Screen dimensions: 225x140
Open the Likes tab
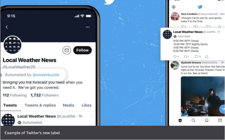pyautogui.click(x=86, y=105)
